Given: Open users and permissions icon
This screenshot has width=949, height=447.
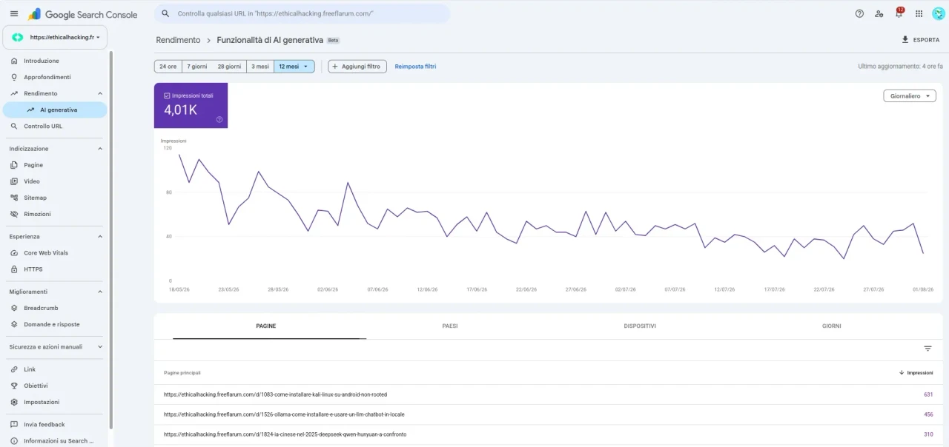Looking at the screenshot, I should tap(879, 13).
